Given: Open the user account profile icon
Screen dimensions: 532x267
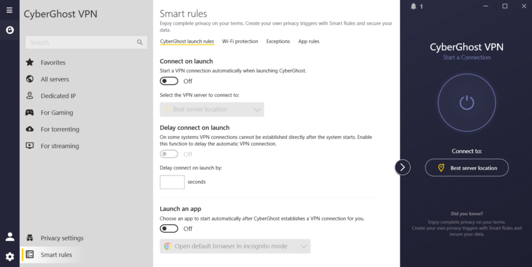Looking at the screenshot, I should (x=10, y=237).
